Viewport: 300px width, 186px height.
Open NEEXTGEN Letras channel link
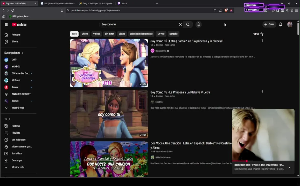pyautogui.click(x=163, y=158)
